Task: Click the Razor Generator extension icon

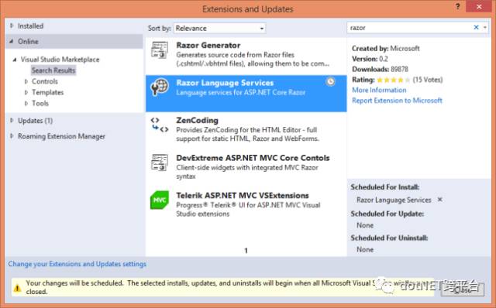Action: point(160,50)
